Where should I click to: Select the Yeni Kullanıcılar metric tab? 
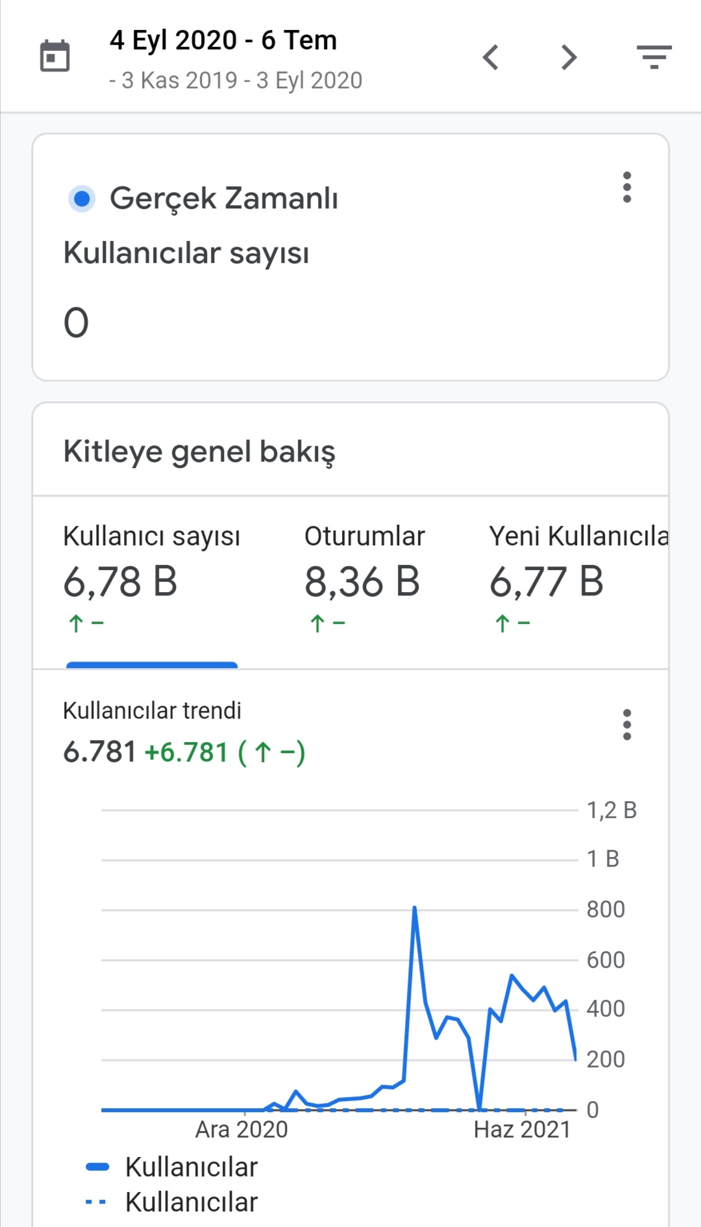578,581
